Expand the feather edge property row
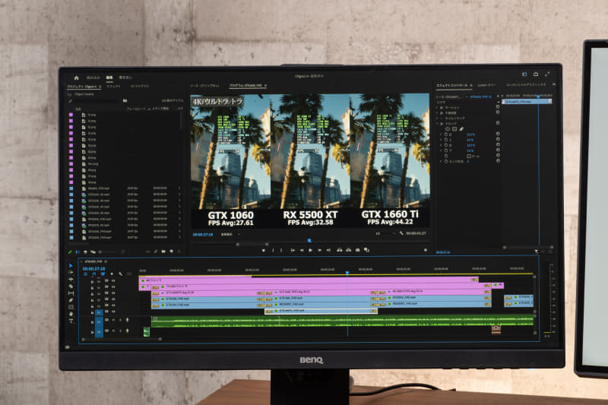The width and height of the screenshot is (608, 405). [x=441, y=161]
